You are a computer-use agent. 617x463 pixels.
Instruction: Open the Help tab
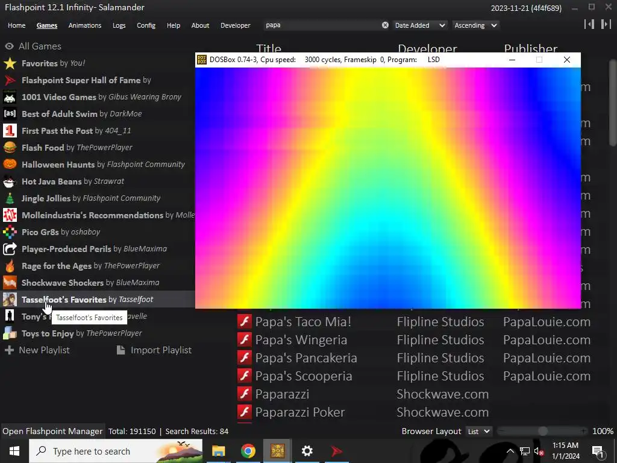click(173, 25)
